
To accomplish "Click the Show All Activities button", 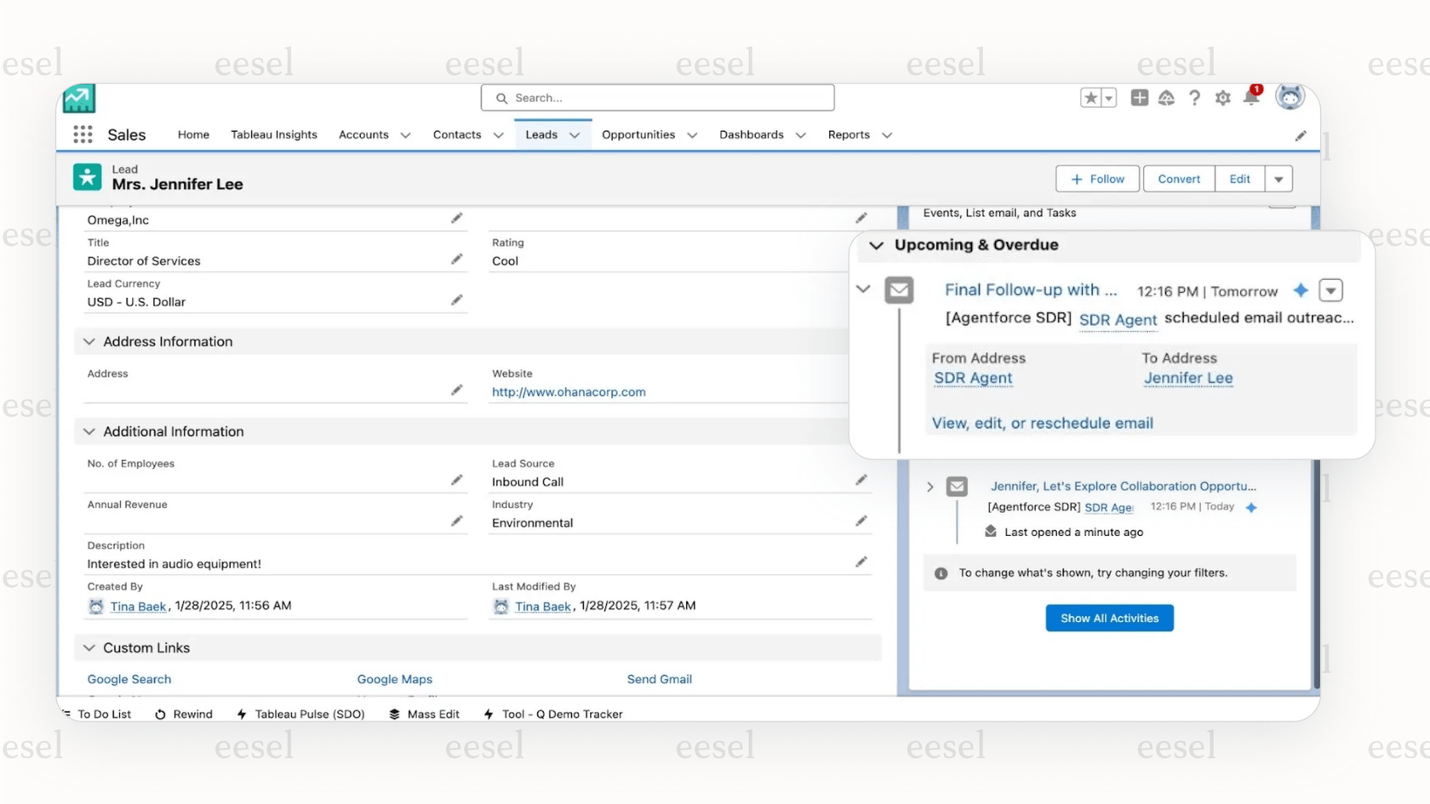I will pyautogui.click(x=1109, y=618).
